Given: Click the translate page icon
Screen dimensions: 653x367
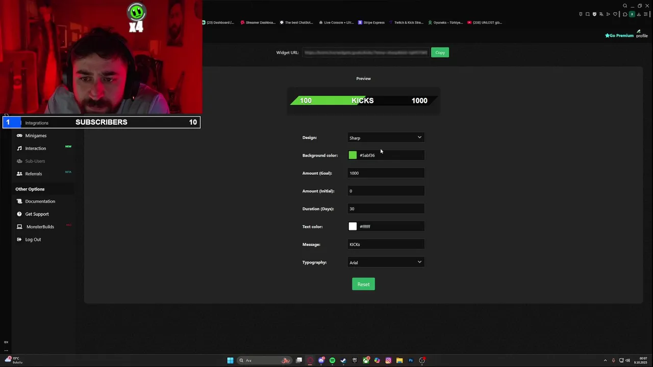Looking at the screenshot, I should pyautogui.click(x=601, y=14).
